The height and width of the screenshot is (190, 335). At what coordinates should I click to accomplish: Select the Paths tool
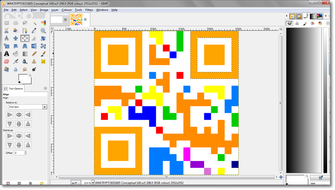[x=25, y=31]
